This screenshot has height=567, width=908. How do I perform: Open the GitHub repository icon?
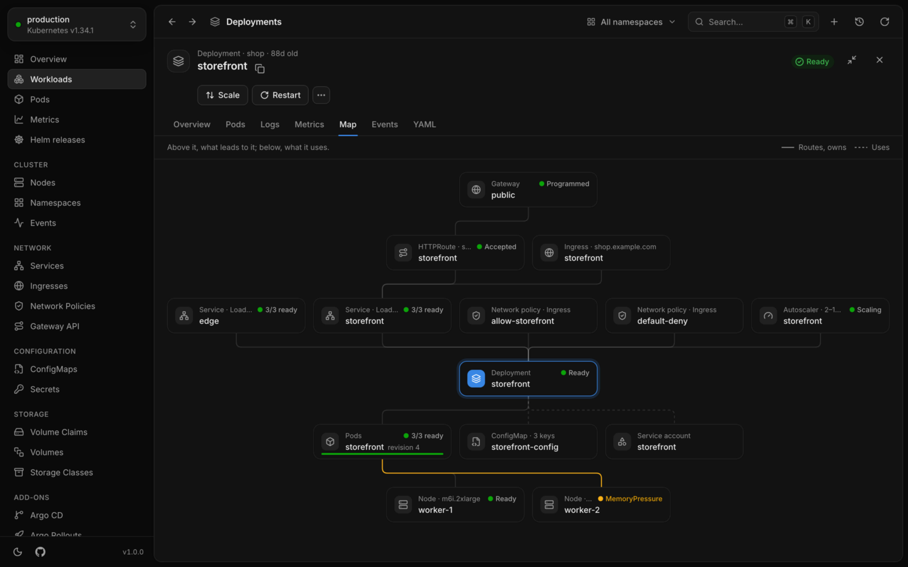(x=40, y=552)
